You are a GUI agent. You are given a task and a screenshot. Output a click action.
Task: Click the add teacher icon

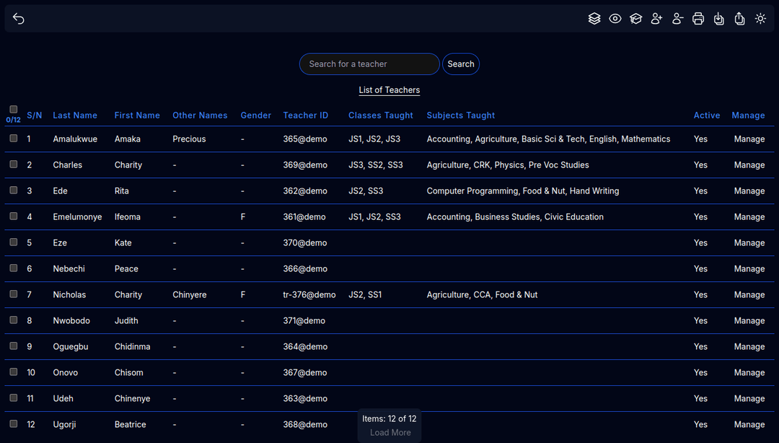tap(656, 19)
